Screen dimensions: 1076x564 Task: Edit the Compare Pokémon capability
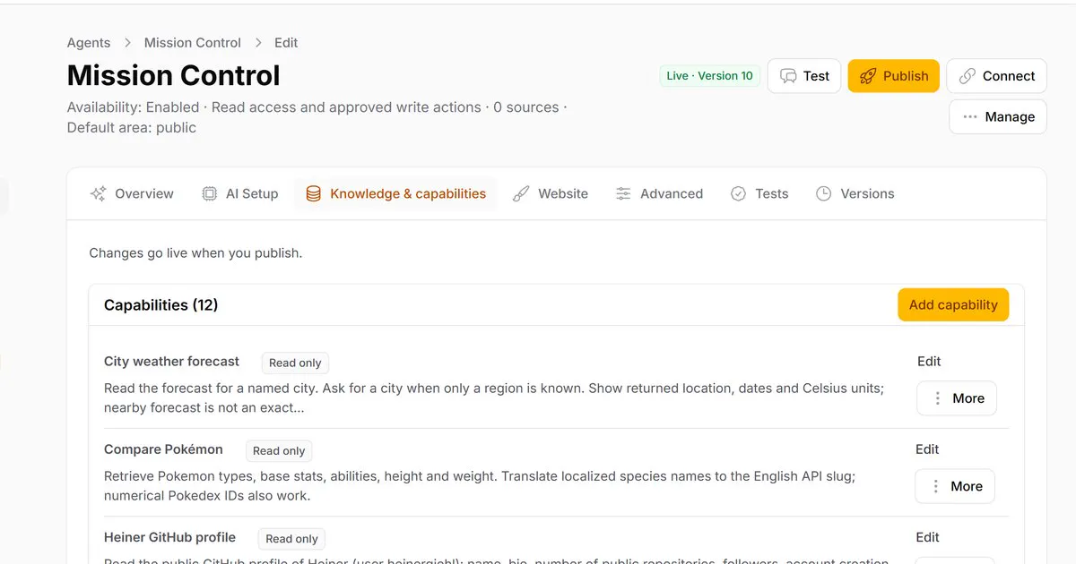[927, 449]
